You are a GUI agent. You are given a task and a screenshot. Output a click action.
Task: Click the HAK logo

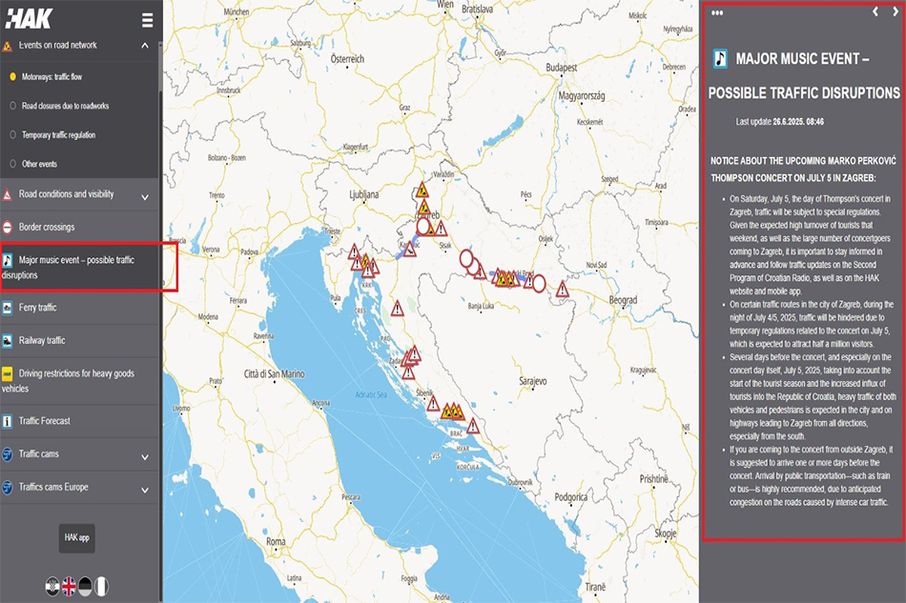[x=29, y=18]
